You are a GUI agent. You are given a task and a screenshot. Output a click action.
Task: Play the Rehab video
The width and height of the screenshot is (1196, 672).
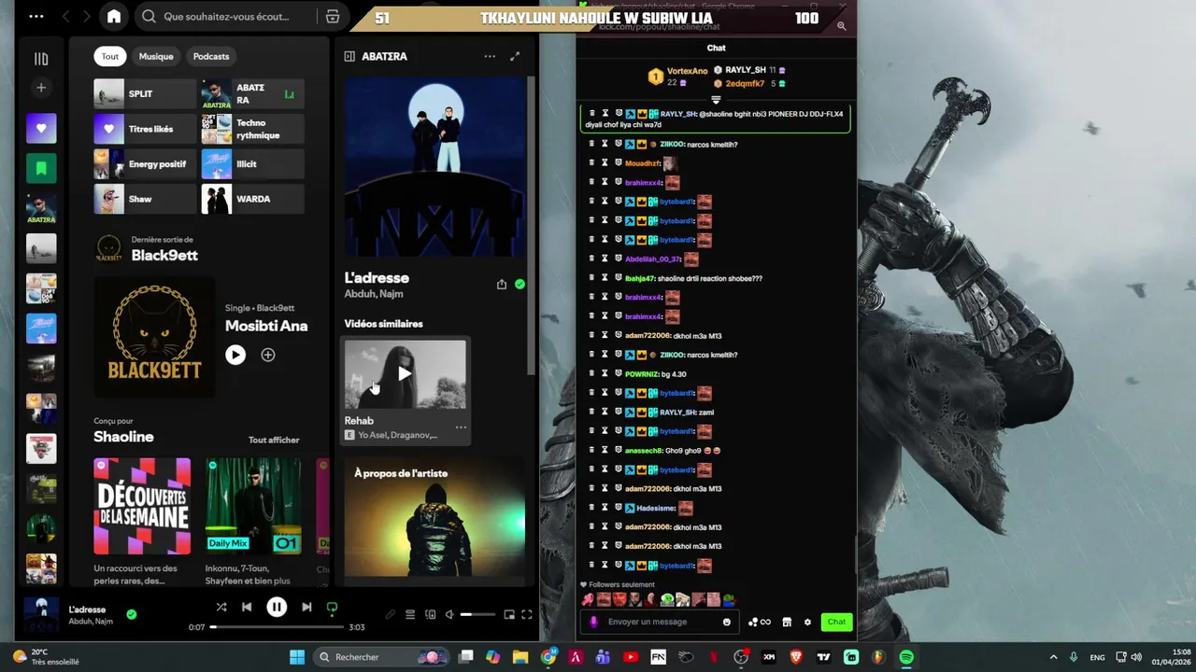[x=405, y=374]
